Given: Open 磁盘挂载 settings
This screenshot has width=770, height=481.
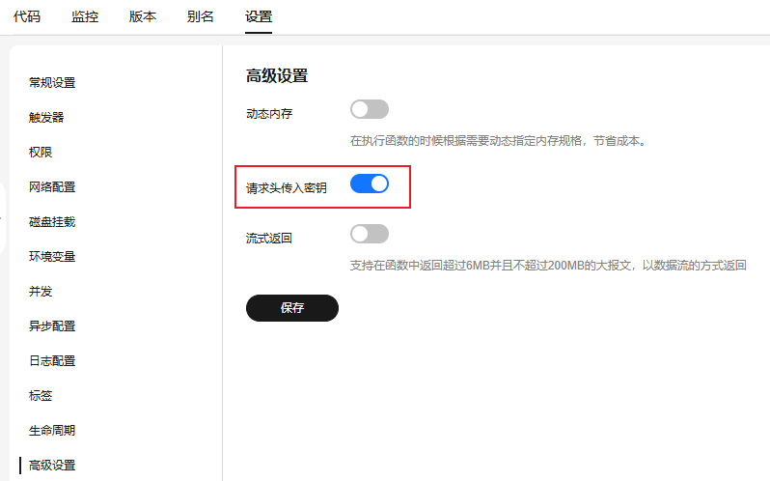Looking at the screenshot, I should [52, 222].
